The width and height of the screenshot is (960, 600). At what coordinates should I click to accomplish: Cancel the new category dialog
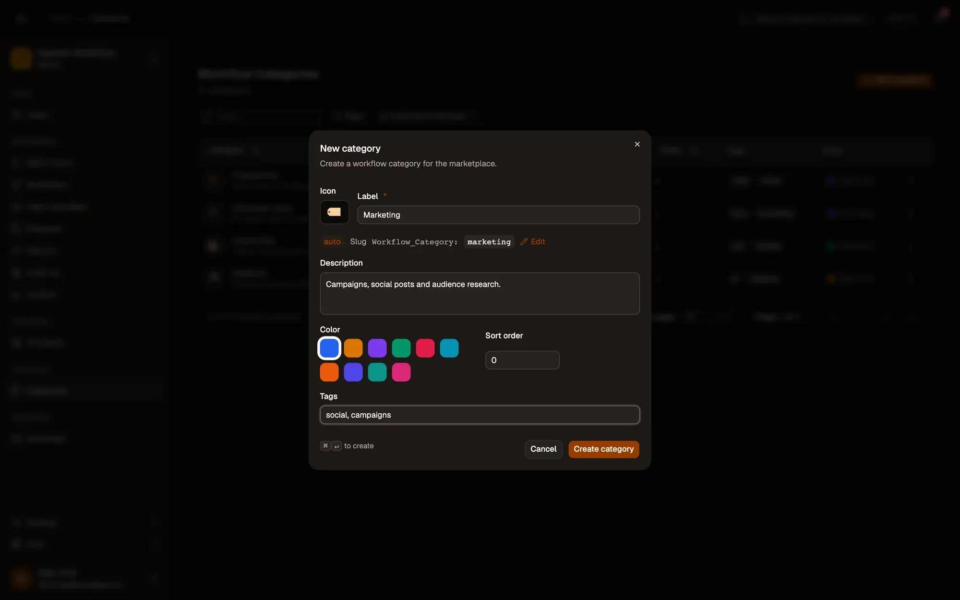(543, 449)
